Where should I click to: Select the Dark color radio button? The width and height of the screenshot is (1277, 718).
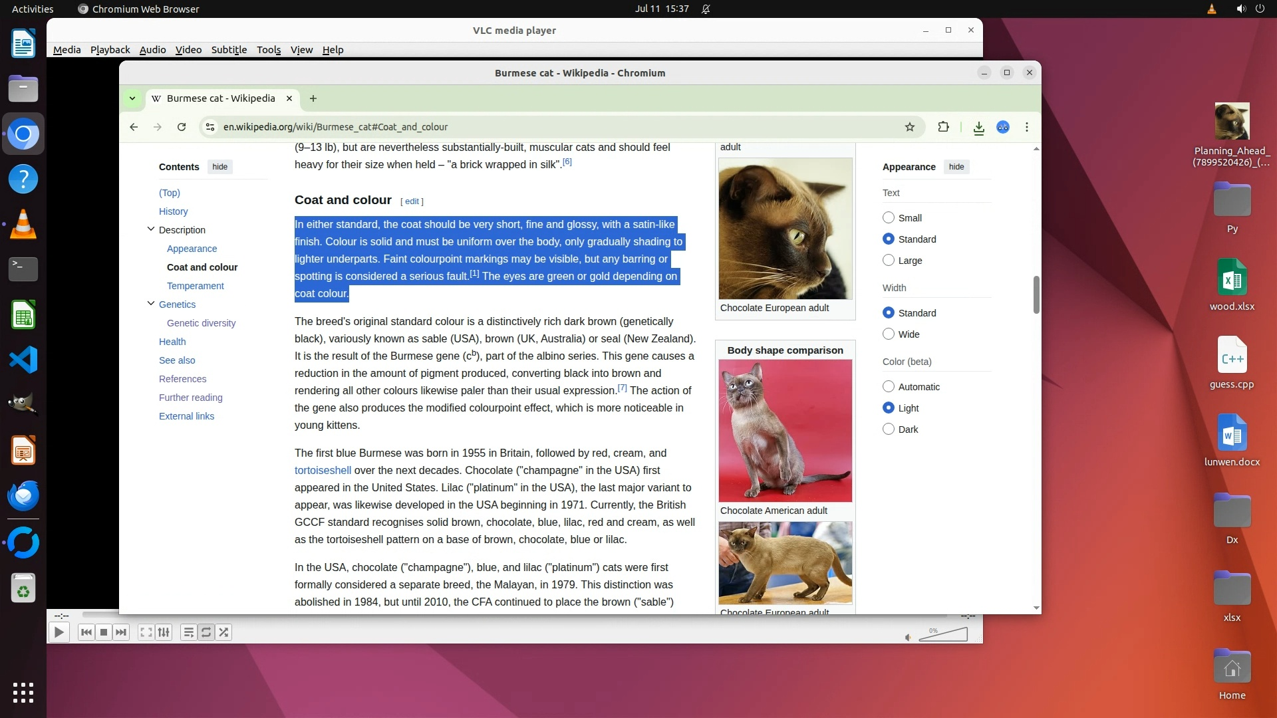coord(888,429)
